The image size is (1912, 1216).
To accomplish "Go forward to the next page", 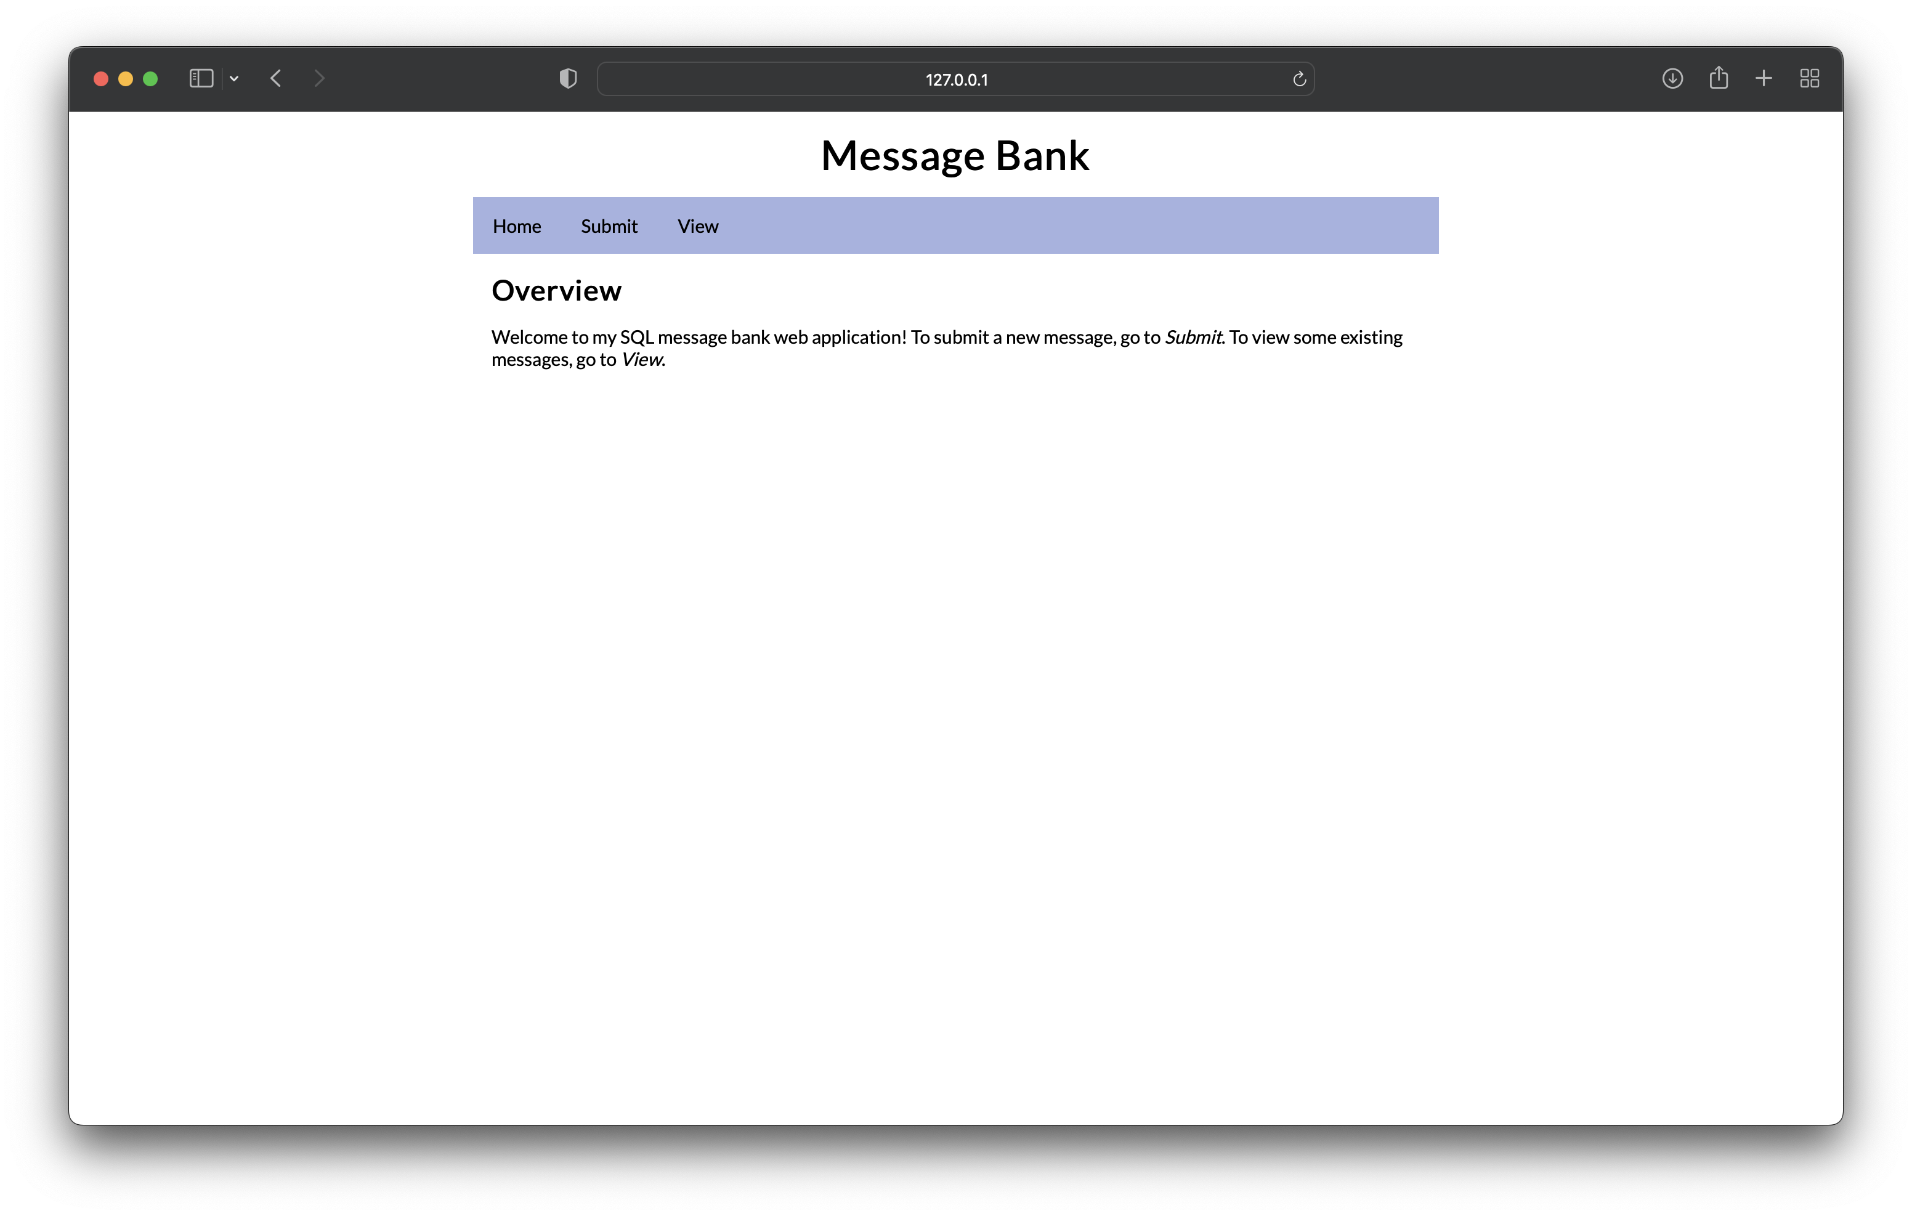I will click(319, 79).
